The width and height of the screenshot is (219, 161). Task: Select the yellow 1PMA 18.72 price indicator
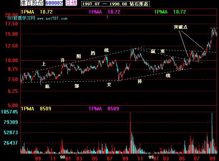[x=37, y=12]
